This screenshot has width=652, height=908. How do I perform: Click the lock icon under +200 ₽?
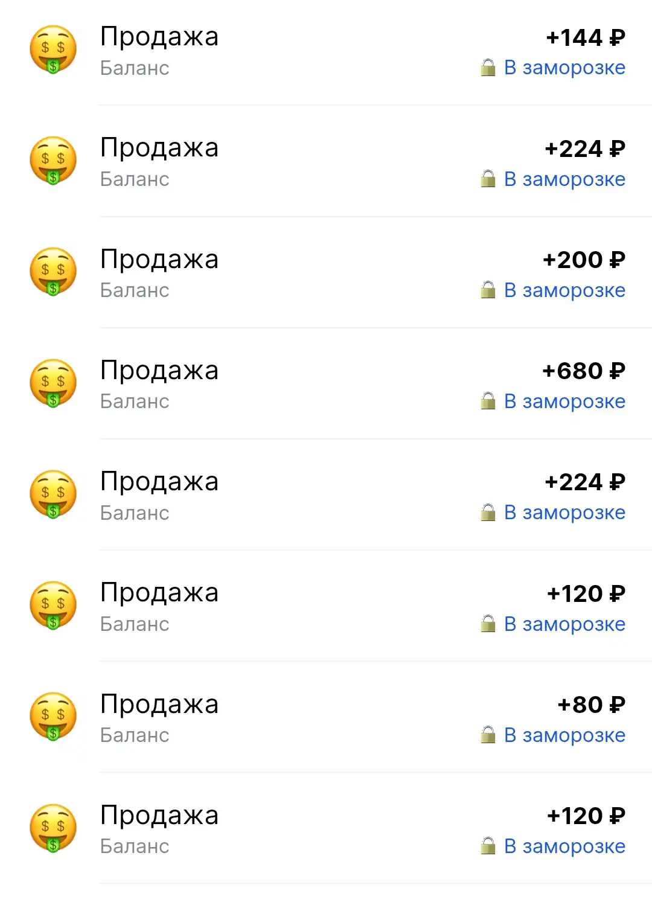488,290
